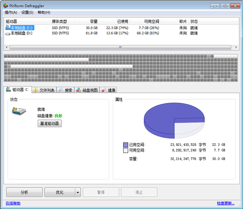
Task: Switch to the 搜索 tab
Action: click(x=66, y=90)
